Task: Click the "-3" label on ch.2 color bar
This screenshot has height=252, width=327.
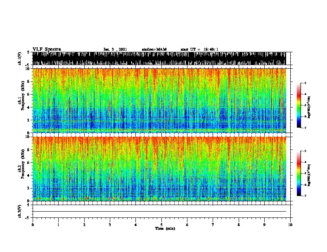Action: 305,151
